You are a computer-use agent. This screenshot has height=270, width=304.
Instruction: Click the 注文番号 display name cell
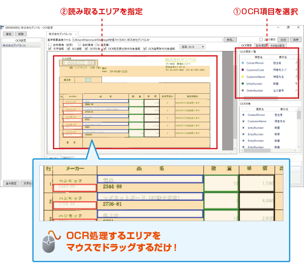click(x=278, y=90)
